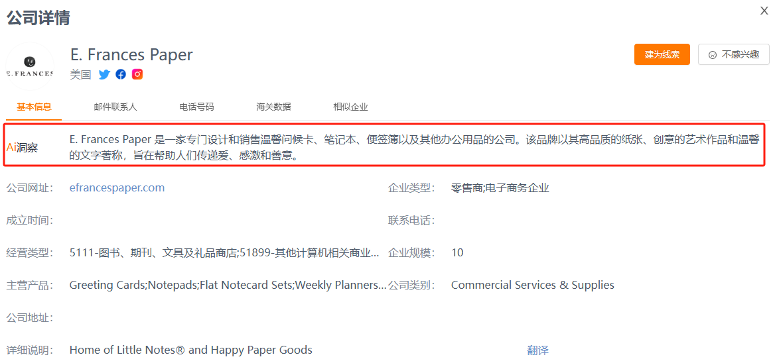
Task: Click the 企业类型 field label
Action: click(411, 188)
